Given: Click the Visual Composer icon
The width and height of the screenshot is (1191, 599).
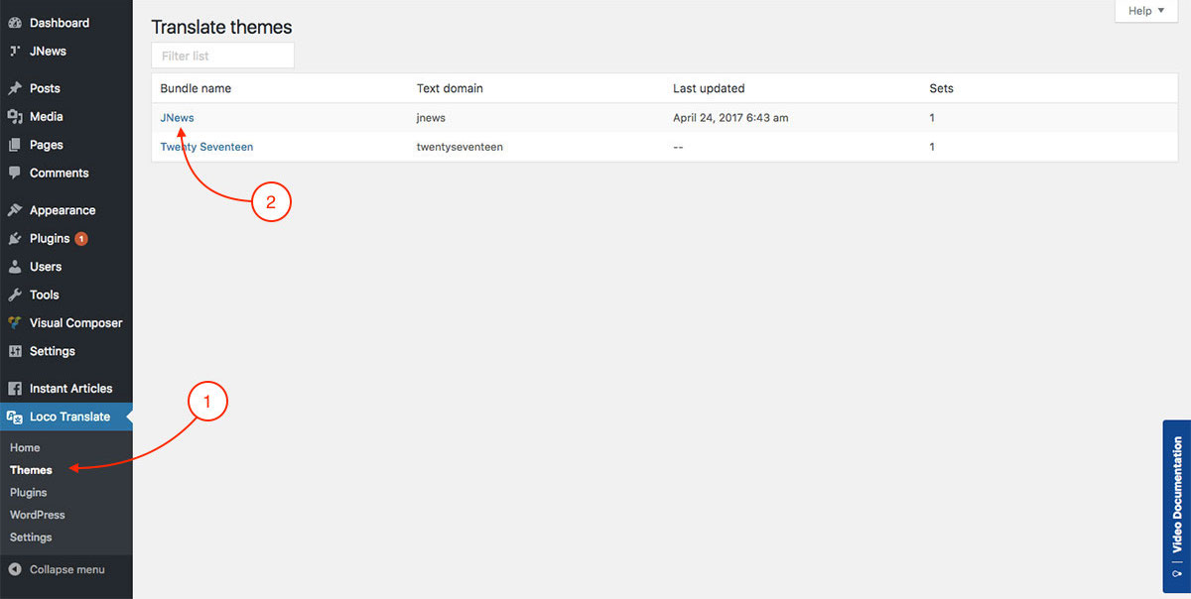Looking at the screenshot, I should point(15,323).
